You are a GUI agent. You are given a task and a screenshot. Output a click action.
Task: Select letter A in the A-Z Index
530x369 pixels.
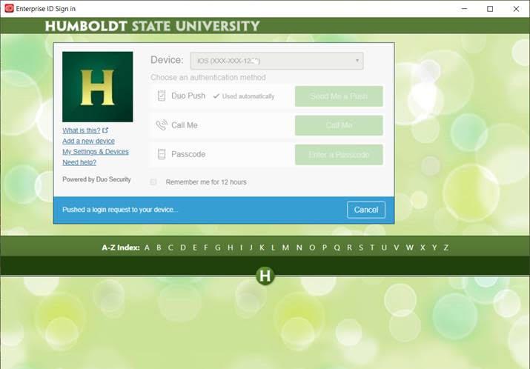pyautogui.click(x=147, y=247)
